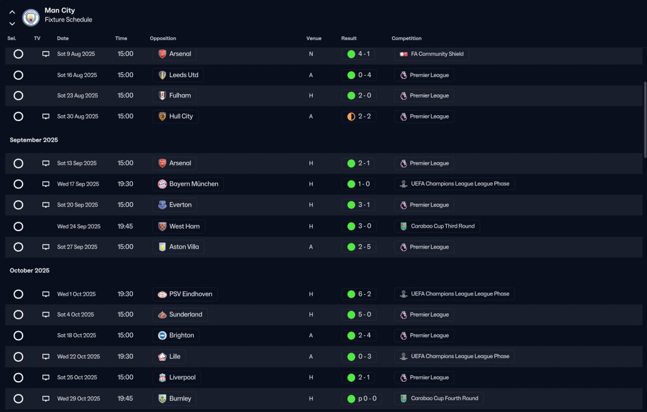Click the green win indicator for Sunderland match
The width and height of the screenshot is (647, 412).
(351, 315)
